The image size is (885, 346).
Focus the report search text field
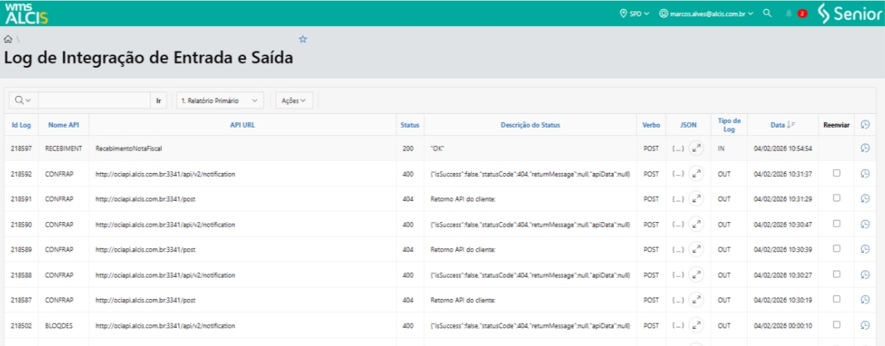pyautogui.click(x=93, y=101)
